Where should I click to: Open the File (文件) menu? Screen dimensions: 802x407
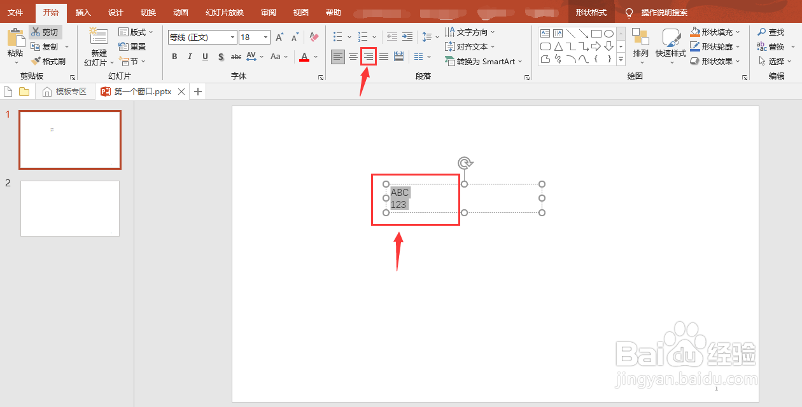coord(15,13)
